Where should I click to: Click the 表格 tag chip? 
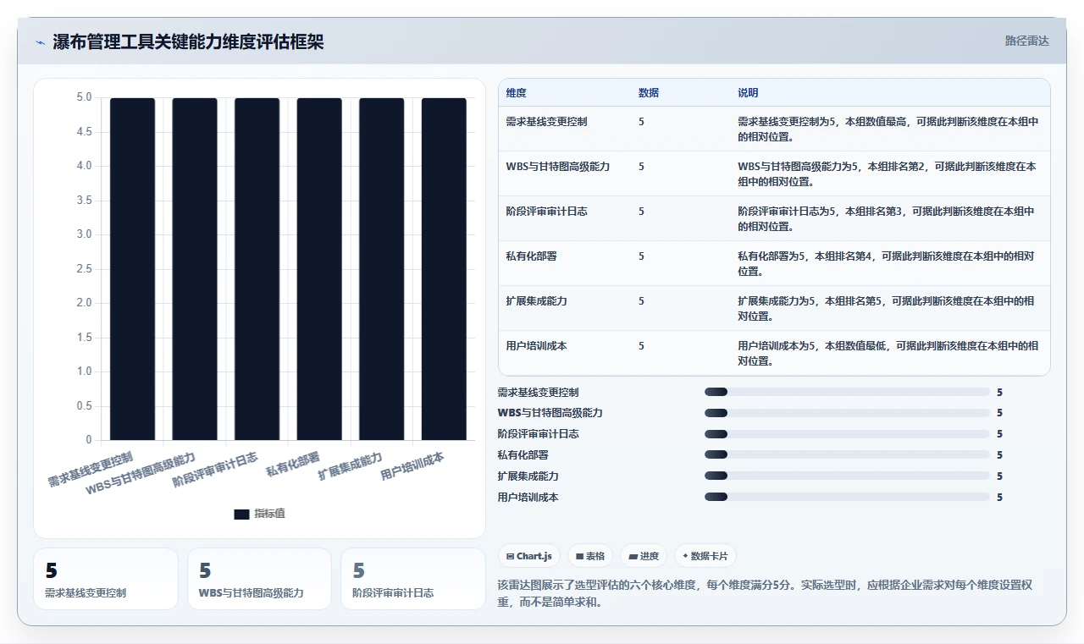tap(590, 556)
